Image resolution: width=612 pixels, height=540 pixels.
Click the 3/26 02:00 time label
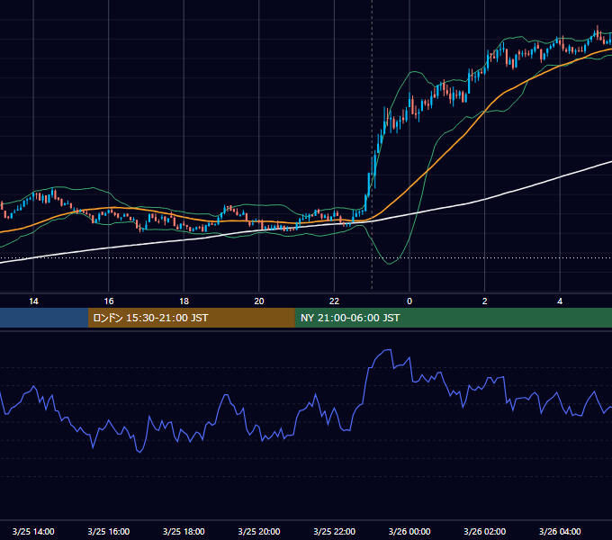tap(485, 531)
